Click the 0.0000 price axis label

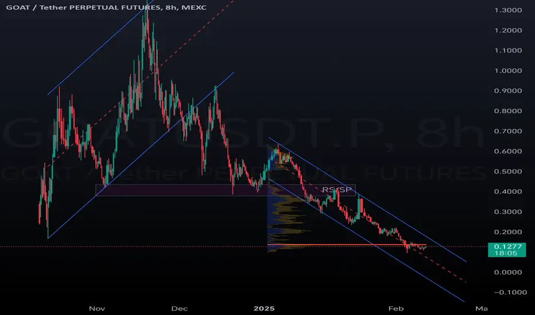[x=508, y=271]
